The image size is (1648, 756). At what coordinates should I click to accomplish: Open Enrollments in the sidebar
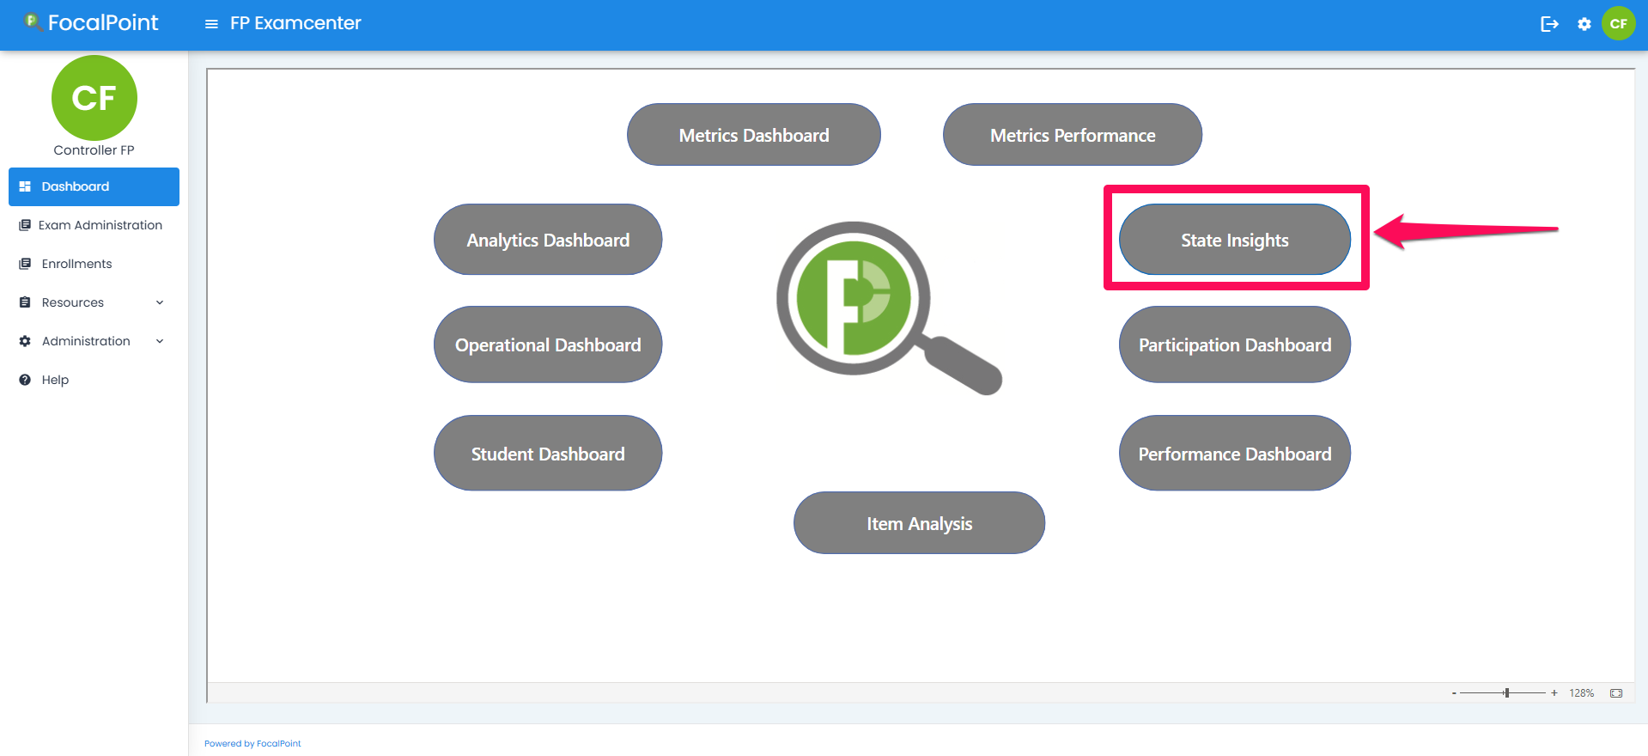94,264
